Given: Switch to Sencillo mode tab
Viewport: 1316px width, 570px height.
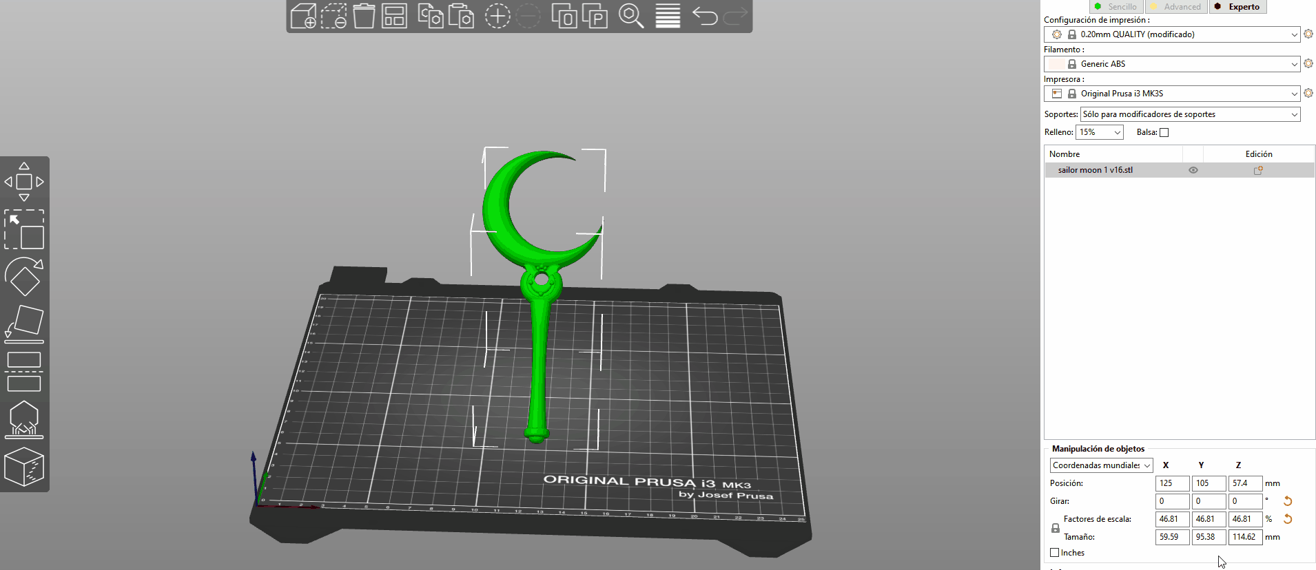Looking at the screenshot, I should tap(1116, 7).
